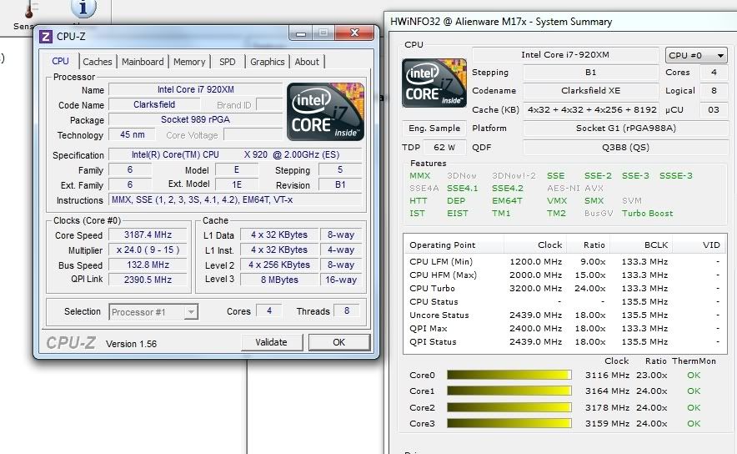
Task: Click the Level 3 16-way cell
Action: click(341, 280)
